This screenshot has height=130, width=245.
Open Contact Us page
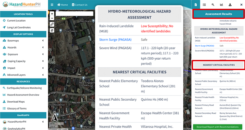79,5
